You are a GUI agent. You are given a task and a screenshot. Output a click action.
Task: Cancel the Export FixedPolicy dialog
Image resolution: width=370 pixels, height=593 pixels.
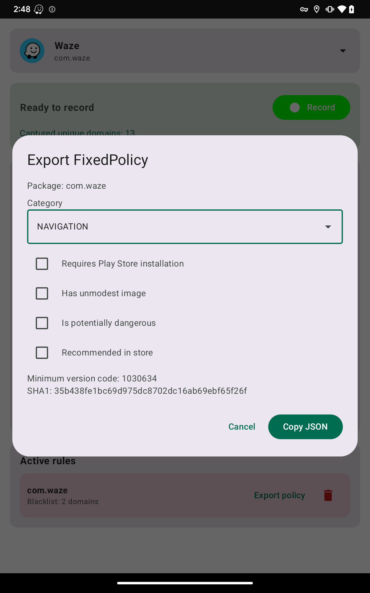pyautogui.click(x=242, y=427)
